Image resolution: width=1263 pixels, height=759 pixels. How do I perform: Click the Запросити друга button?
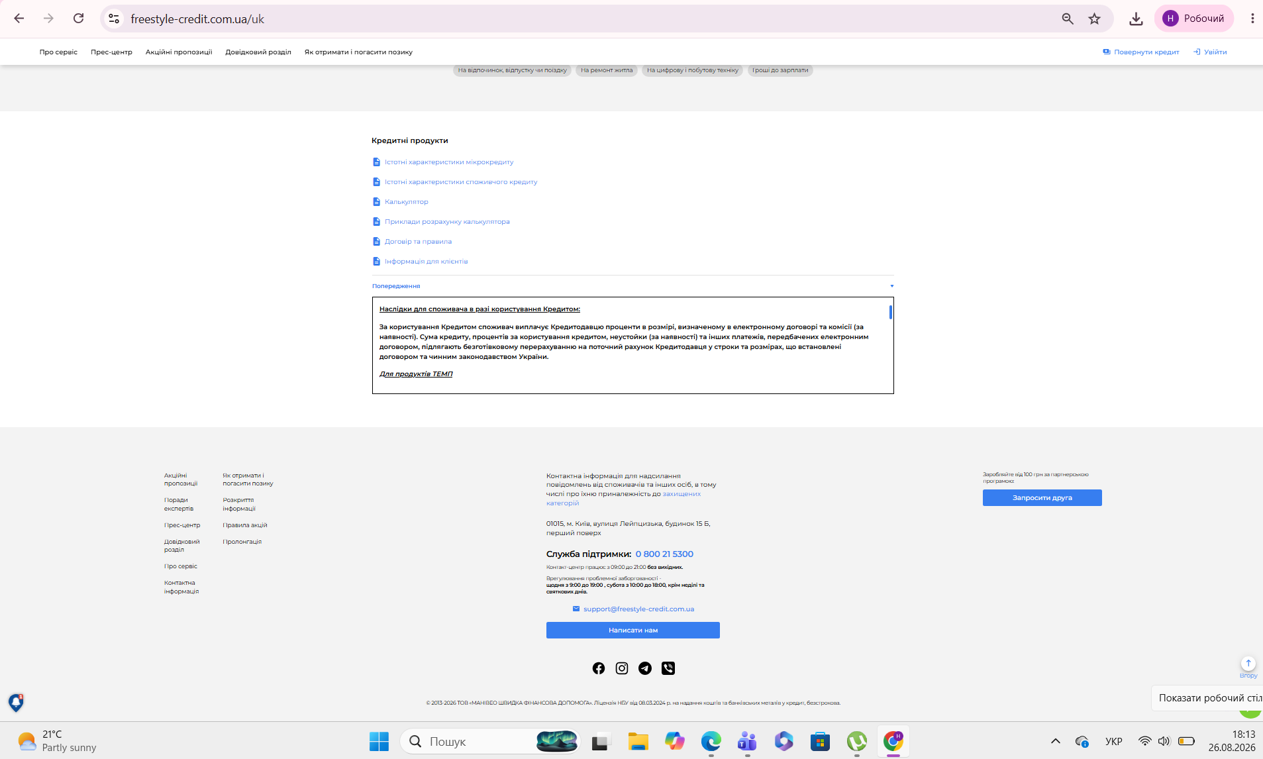point(1042,498)
